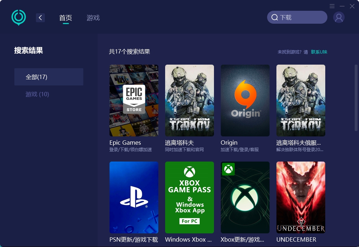Screen dimensions: 359x247
Task: Select the 游戏 (10) filter
Action: point(37,94)
